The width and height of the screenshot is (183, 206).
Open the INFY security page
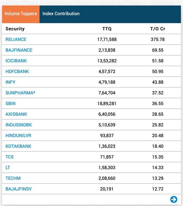(x=10, y=82)
